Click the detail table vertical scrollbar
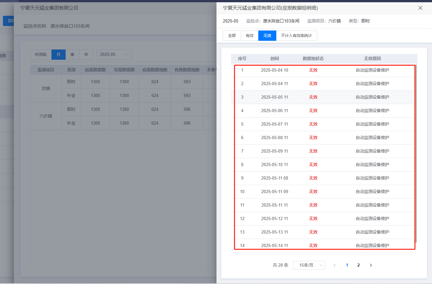 [416, 154]
